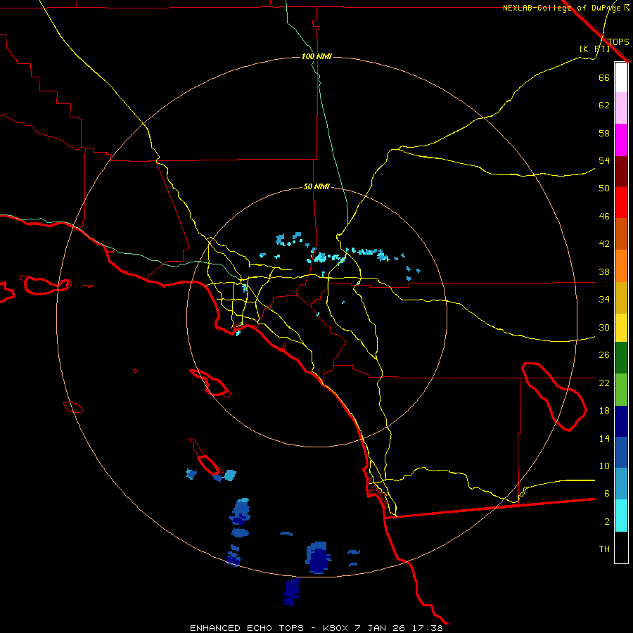The height and width of the screenshot is (633, 633).
Task: Click the 50 legend scale label
Action: point(604,188)
